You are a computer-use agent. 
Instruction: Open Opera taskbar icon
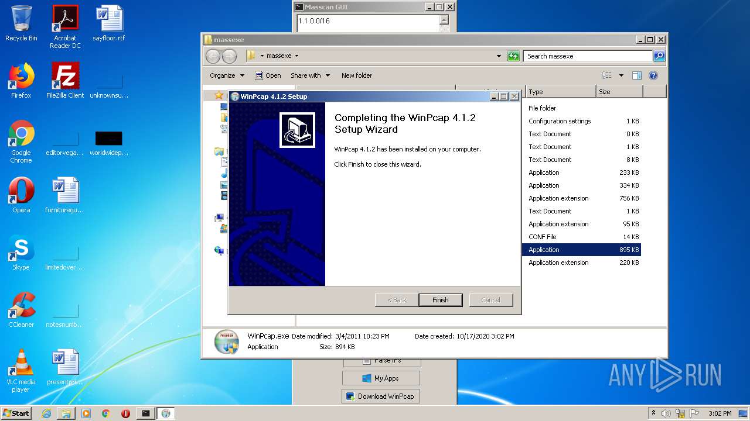125,413
